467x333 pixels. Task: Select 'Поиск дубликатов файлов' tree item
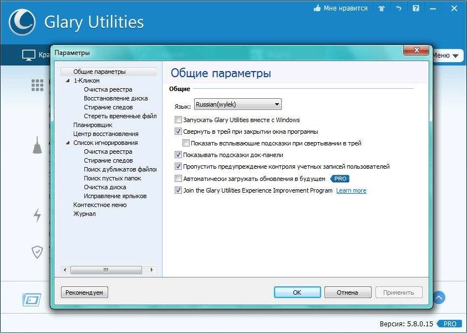pos(120,169)
